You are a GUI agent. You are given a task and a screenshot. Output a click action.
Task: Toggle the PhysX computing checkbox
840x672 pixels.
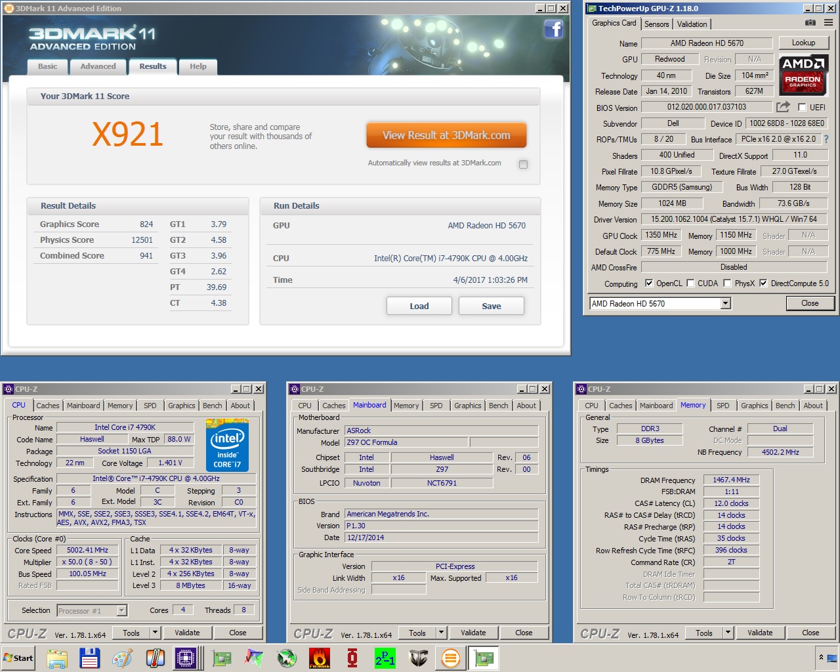click(727, 283)
